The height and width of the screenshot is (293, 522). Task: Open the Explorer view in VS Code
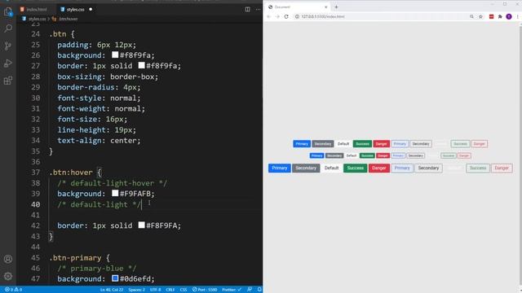8,11
